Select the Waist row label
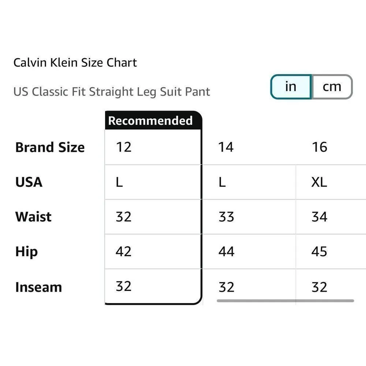This screenshot has width=366, height=366. tap(33, 217)
